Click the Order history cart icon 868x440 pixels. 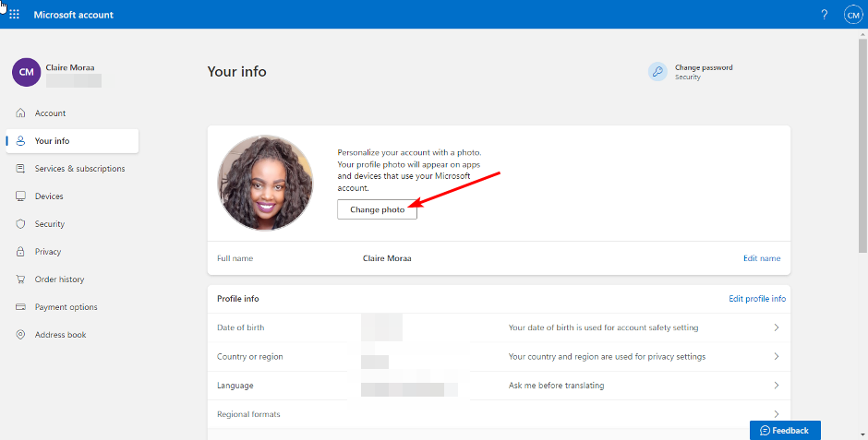[x=20, y=279]
